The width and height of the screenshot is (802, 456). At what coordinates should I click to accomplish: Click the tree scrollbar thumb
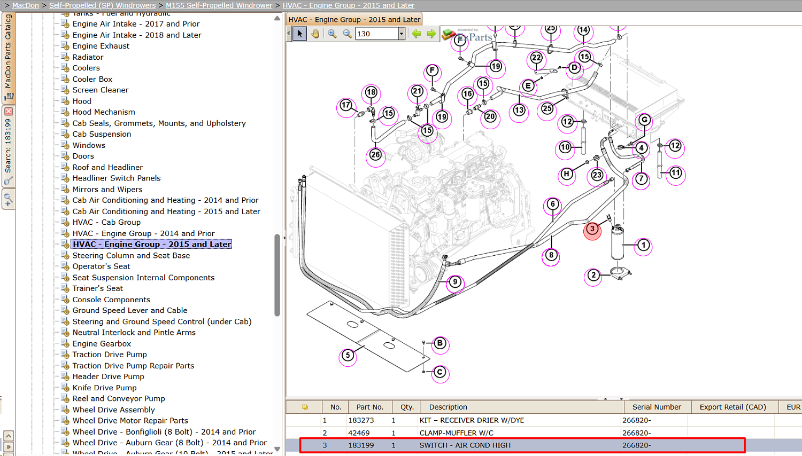point(277,275)
